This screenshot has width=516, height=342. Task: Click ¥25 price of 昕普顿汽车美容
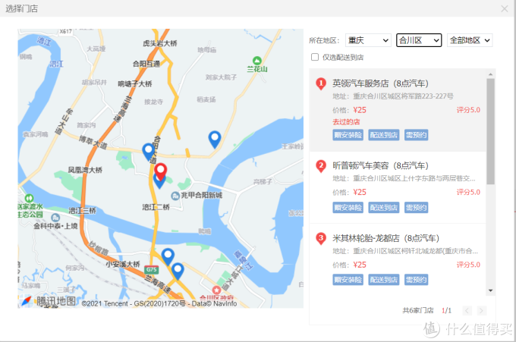[x=360, y=193]
